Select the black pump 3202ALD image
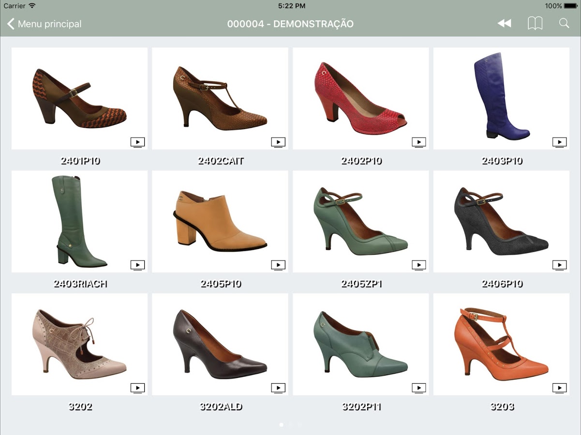The width and height of the screenshot is (581, 435). tap(220, 344)
